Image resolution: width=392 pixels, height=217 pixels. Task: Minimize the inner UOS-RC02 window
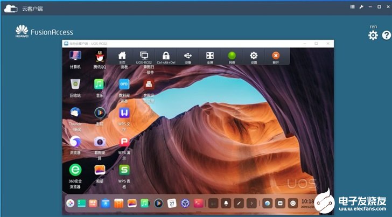tap(305, 44)
